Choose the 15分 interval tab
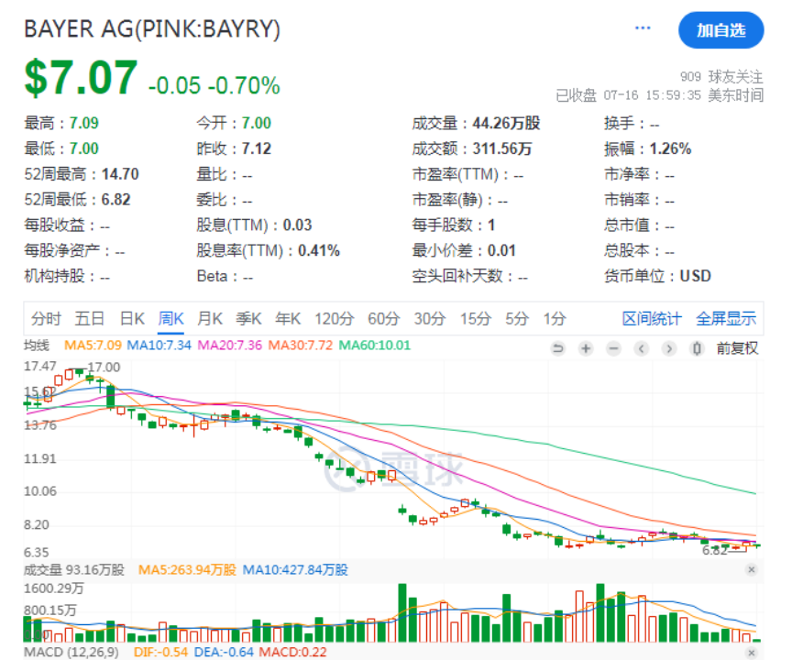 (x=476, y=319)
